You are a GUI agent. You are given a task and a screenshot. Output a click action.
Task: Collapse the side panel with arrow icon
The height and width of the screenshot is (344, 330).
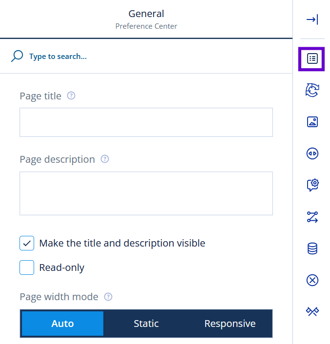click(x=312, y=19)
